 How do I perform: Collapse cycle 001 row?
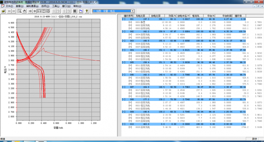pyautogui.click(x=124, y=19)
